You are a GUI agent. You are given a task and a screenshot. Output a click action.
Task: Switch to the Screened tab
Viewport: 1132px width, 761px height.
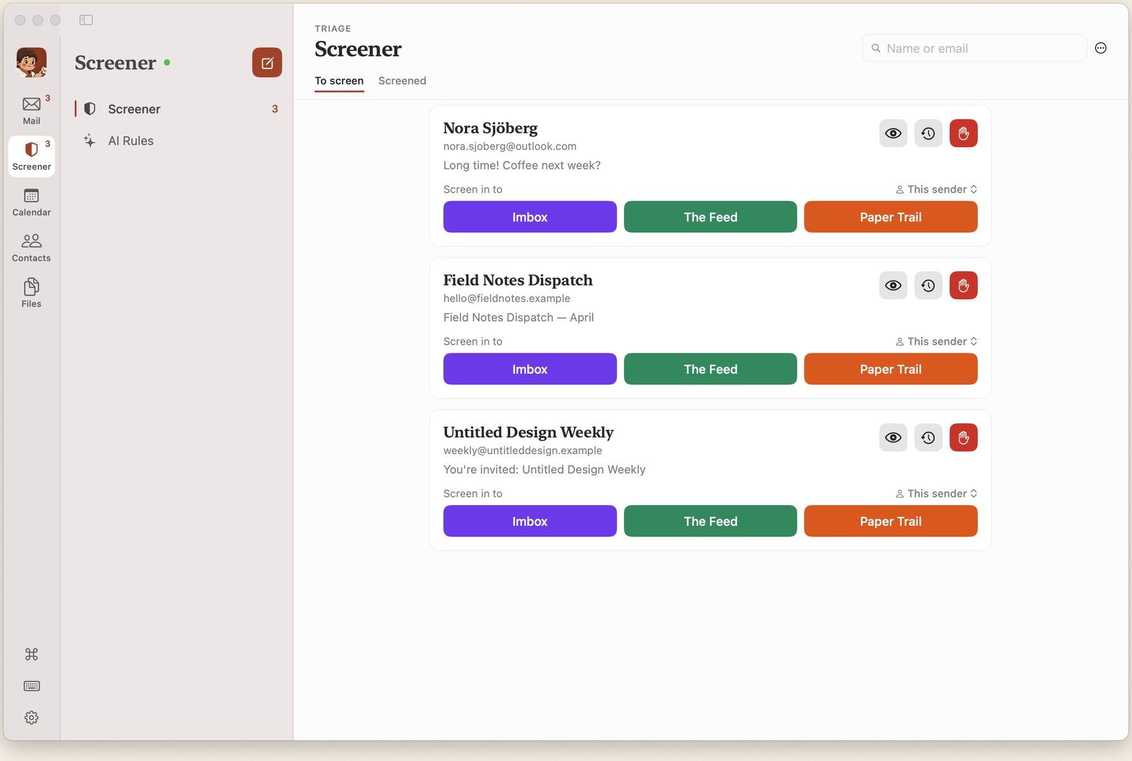pyautogui.click(x=402, y=81)
